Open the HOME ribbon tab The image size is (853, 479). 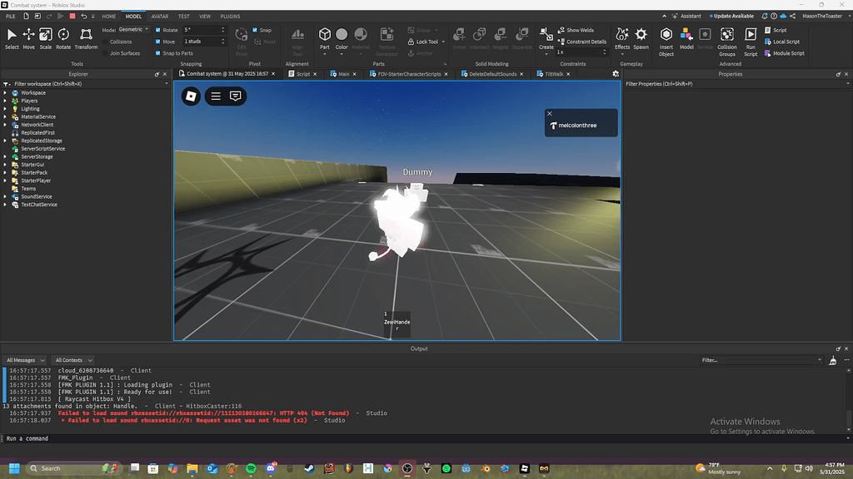(109, 17)
